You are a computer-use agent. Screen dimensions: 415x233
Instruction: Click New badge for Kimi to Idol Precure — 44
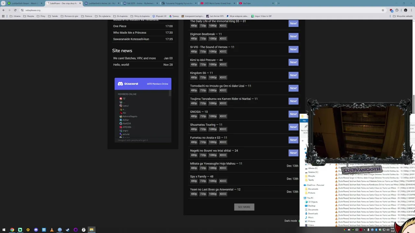(293, 62)
